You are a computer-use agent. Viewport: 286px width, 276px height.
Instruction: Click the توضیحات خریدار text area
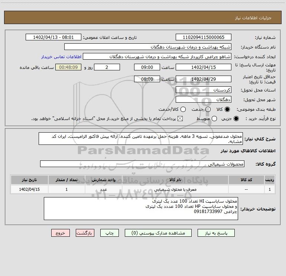coord(141,209)
